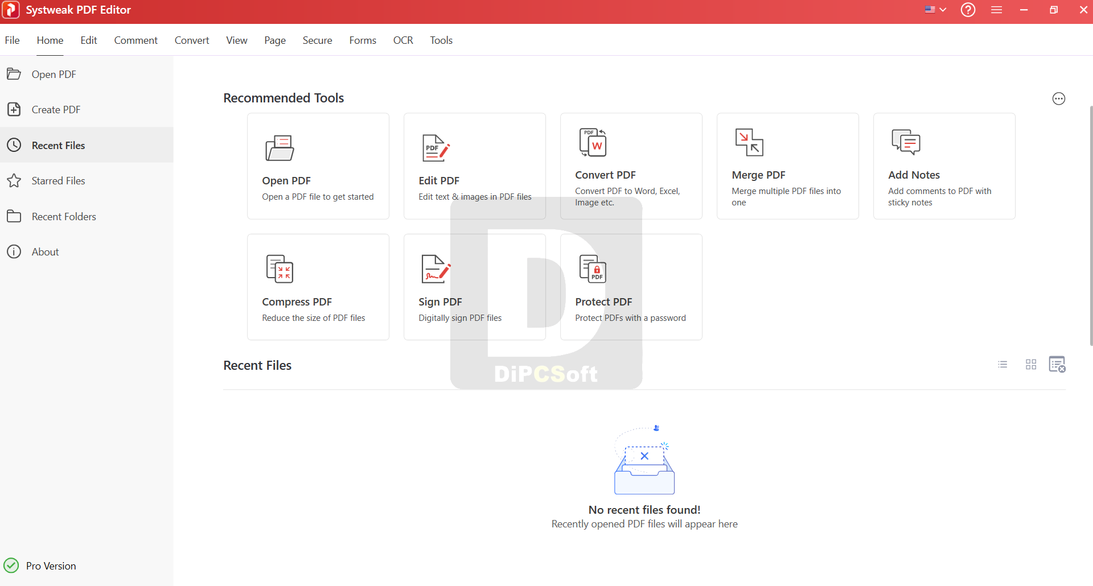This screenshot has width=1093, height=586.
Task: Open the language flag dropdown
Action: click(x=935, y=10)
